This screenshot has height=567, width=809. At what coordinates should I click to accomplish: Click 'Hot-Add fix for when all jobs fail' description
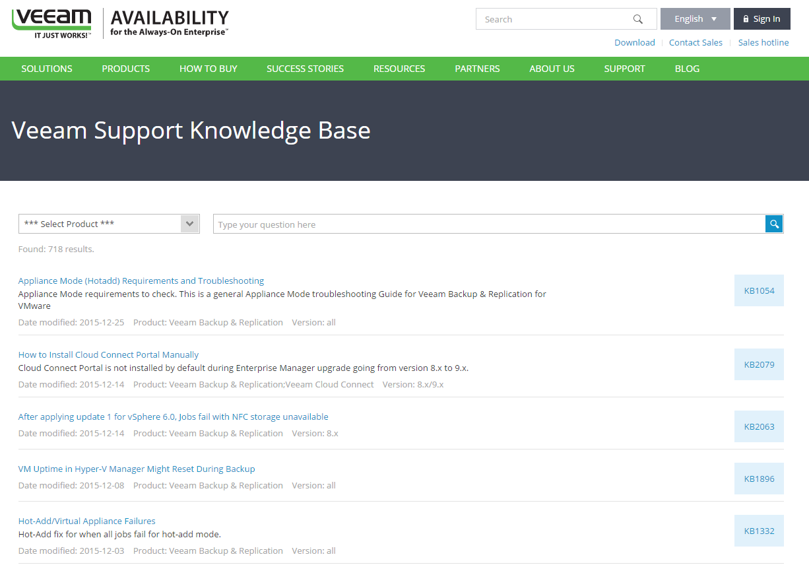pos(119,534)
